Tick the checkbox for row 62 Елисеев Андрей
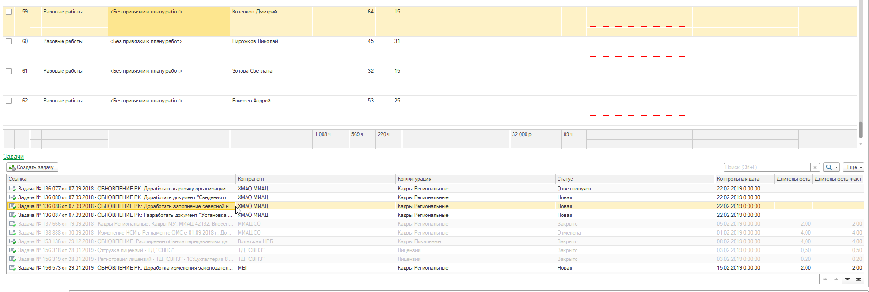Image resolution: width=869 pixels, height=292 pixels. (8, 101)
